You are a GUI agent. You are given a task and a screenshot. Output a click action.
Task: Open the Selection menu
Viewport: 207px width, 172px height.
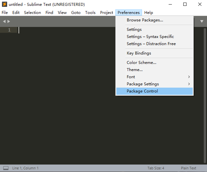32,13
